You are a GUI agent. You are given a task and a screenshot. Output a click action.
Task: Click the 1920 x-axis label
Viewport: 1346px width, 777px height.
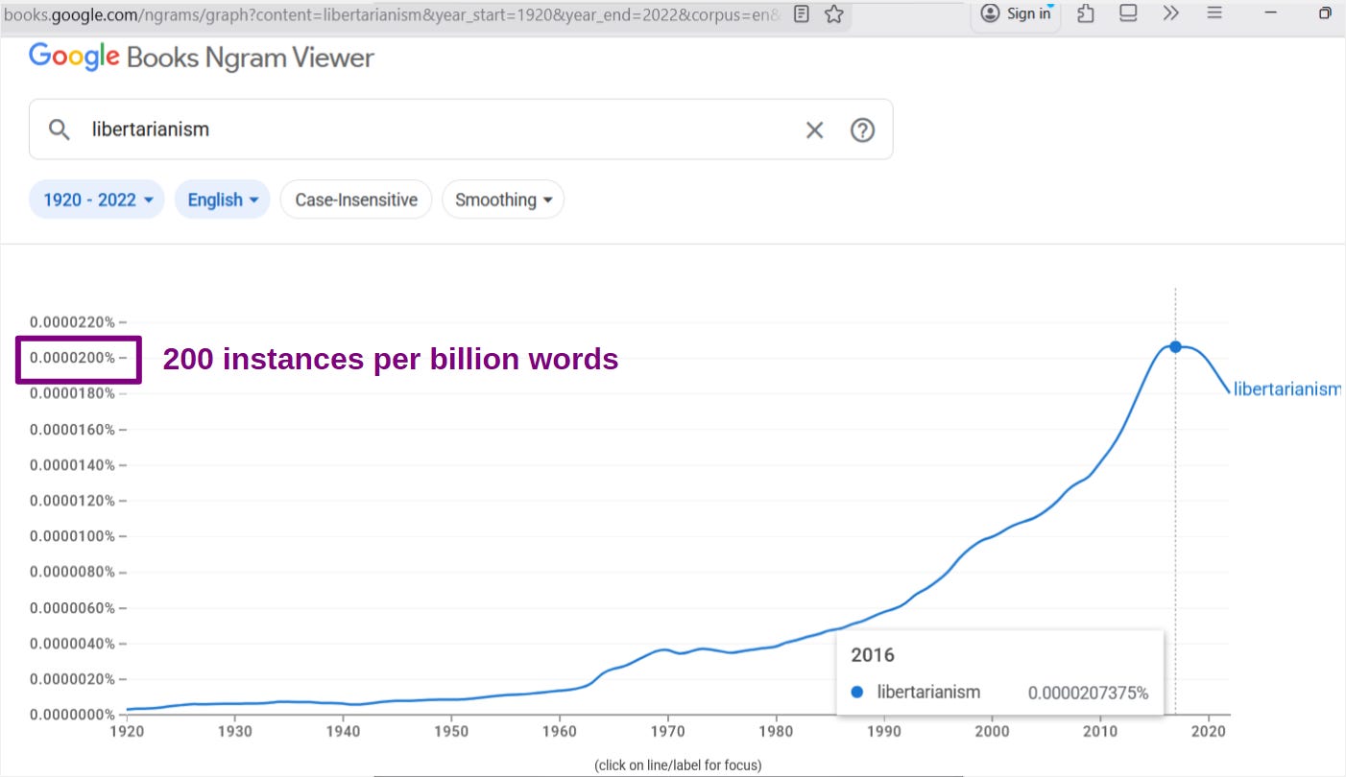point(127,731)
